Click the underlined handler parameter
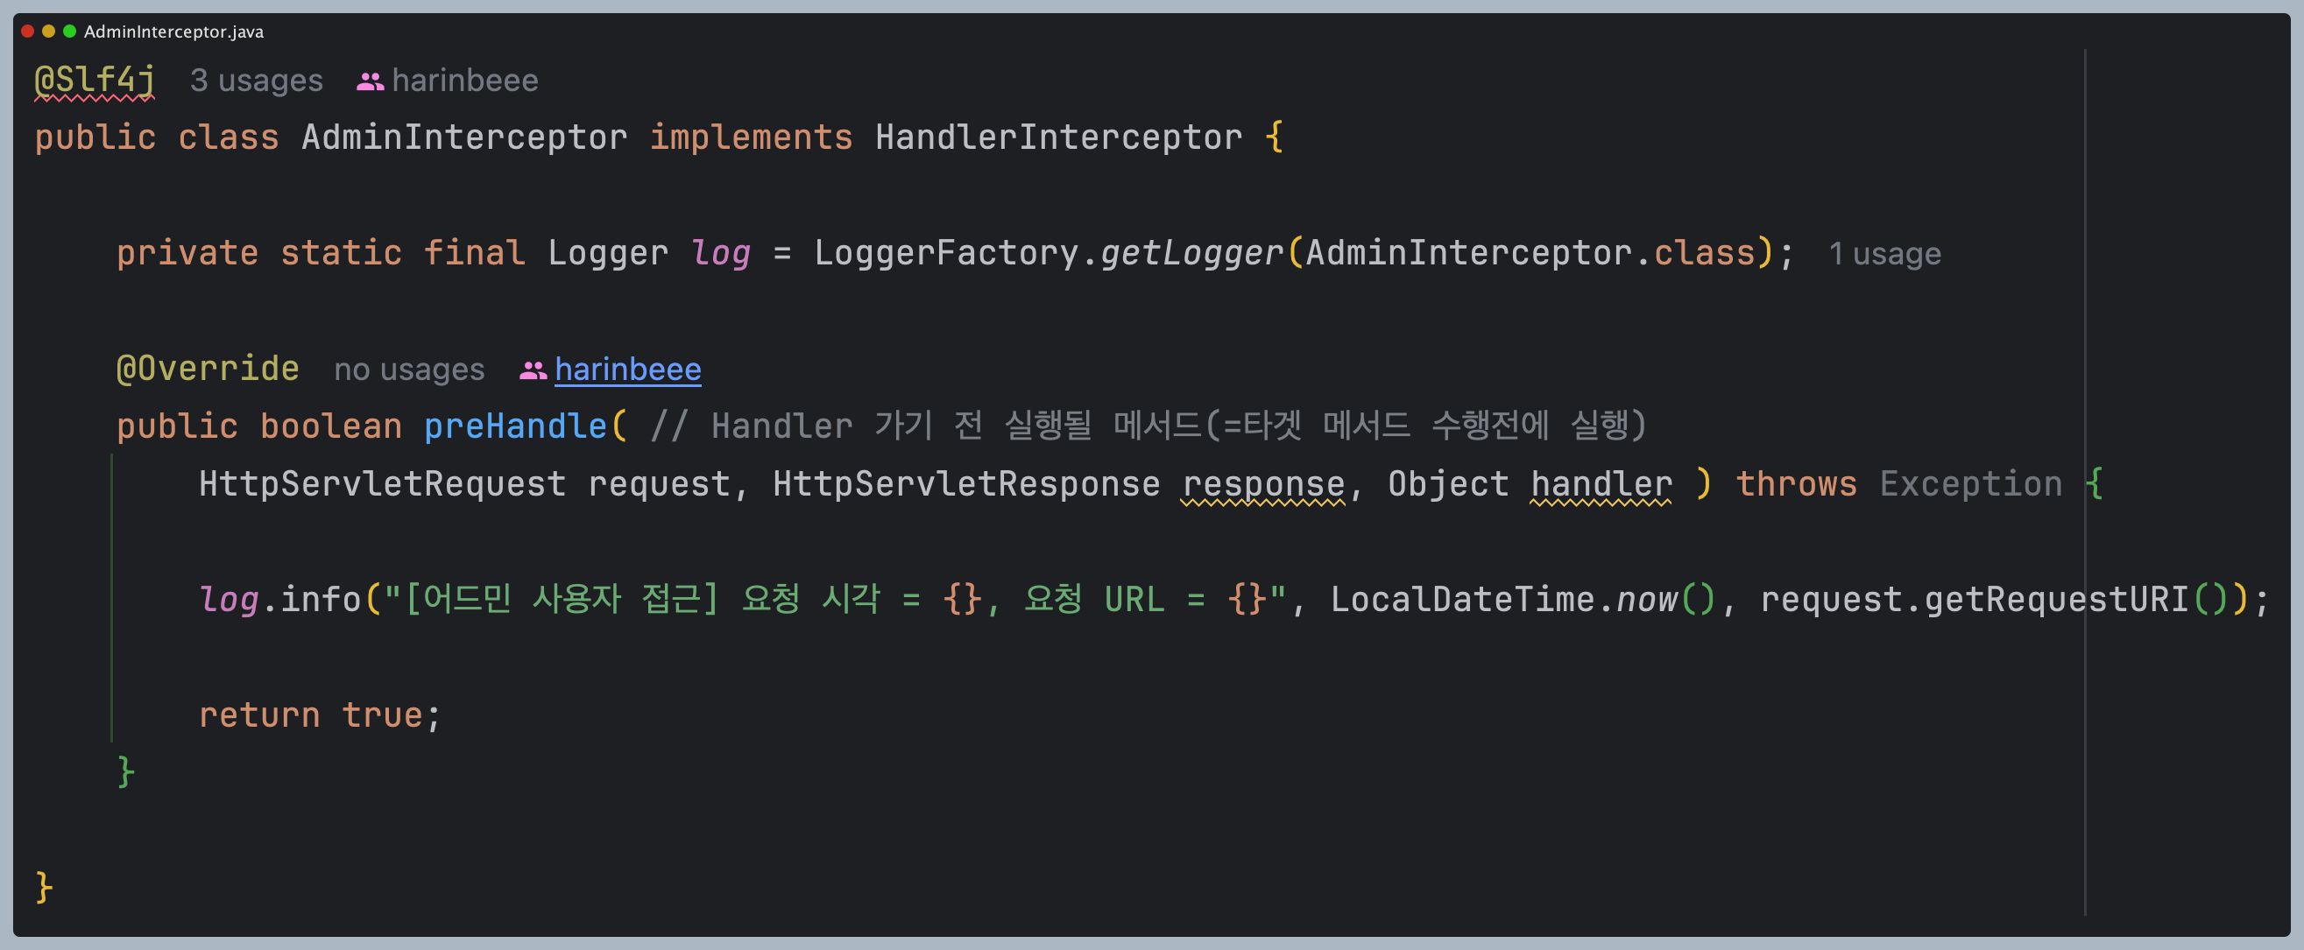The image size is (2304, 950). pos(1601,484)
